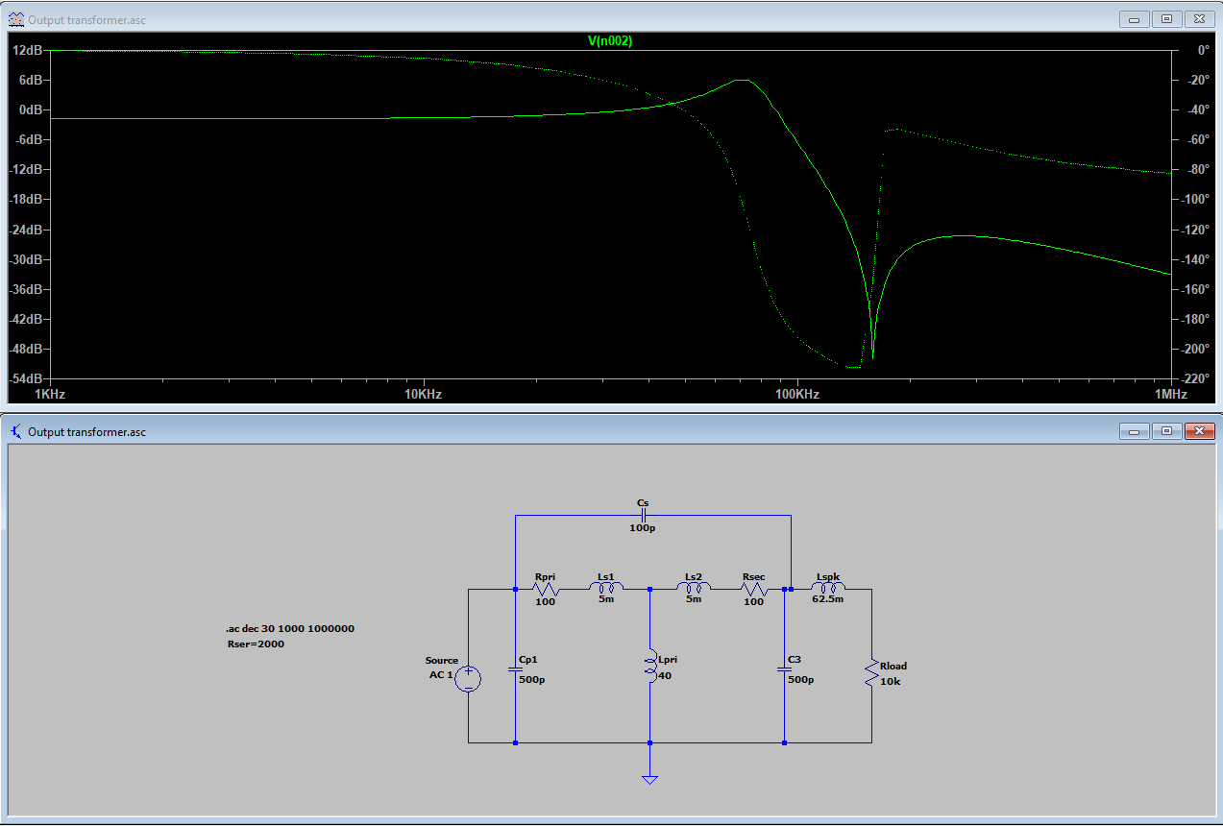
Task: Click the 100KHz frequency axis label
Action: tap(796, 394)
